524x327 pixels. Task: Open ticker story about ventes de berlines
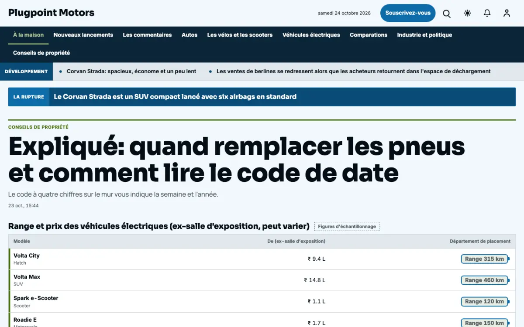coord(354,72)
